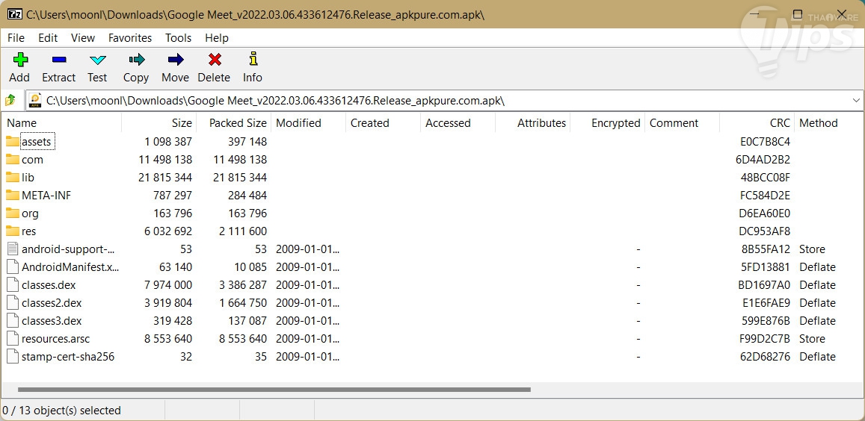The image size is (865, 421).
Task: Click the archive path in the address field
Action: [275, 101]
